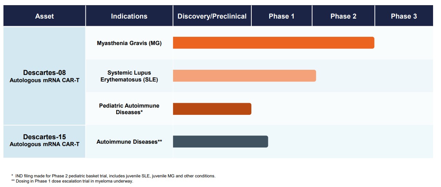Image resolution: width=441 pixels, height=187 pixels.
Task: Click the Systemic Lupus Erythematosus (SLE) label
Action: pos(129,76)
